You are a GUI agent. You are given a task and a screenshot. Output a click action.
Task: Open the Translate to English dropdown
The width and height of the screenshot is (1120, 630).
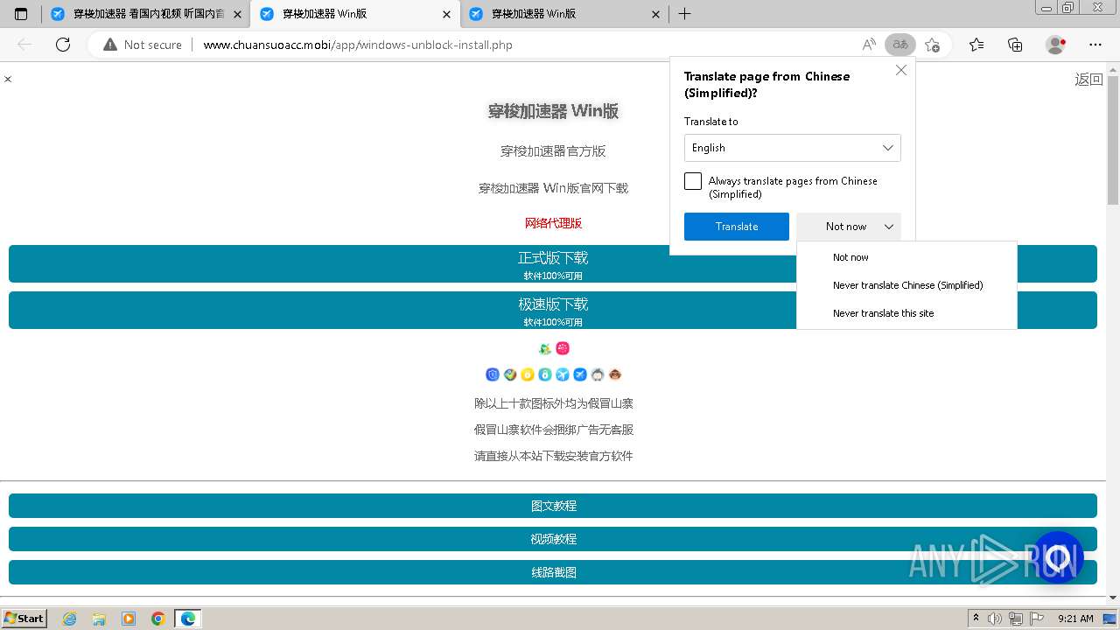[792, 148]
